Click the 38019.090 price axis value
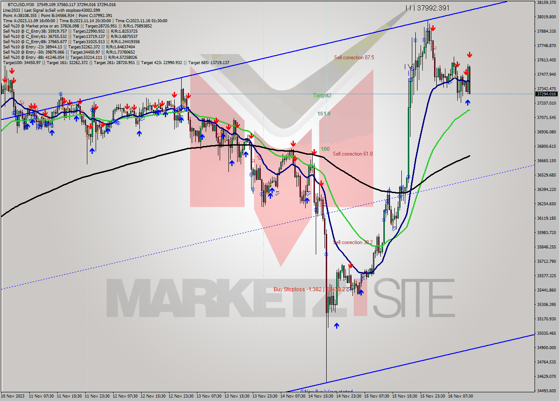This screenshot has height=401, width=559. (547, 17)
